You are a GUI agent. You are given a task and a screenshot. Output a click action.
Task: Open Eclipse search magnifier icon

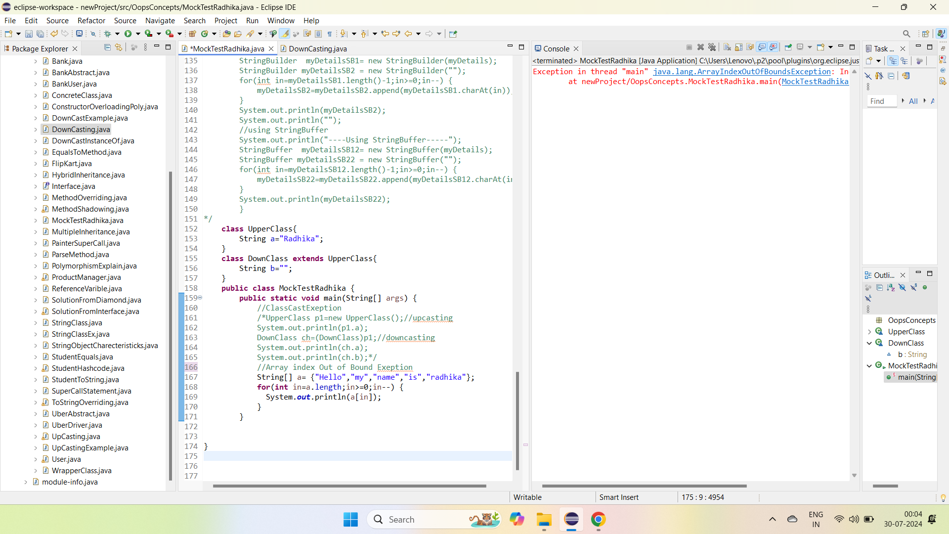point(906,34)
